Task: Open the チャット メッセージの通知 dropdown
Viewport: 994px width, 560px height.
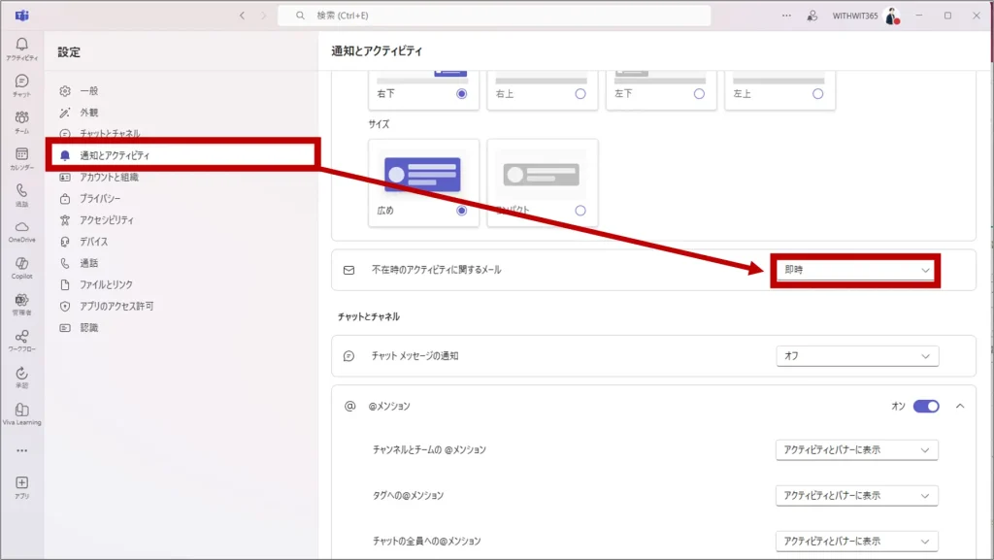Action: 857,356
